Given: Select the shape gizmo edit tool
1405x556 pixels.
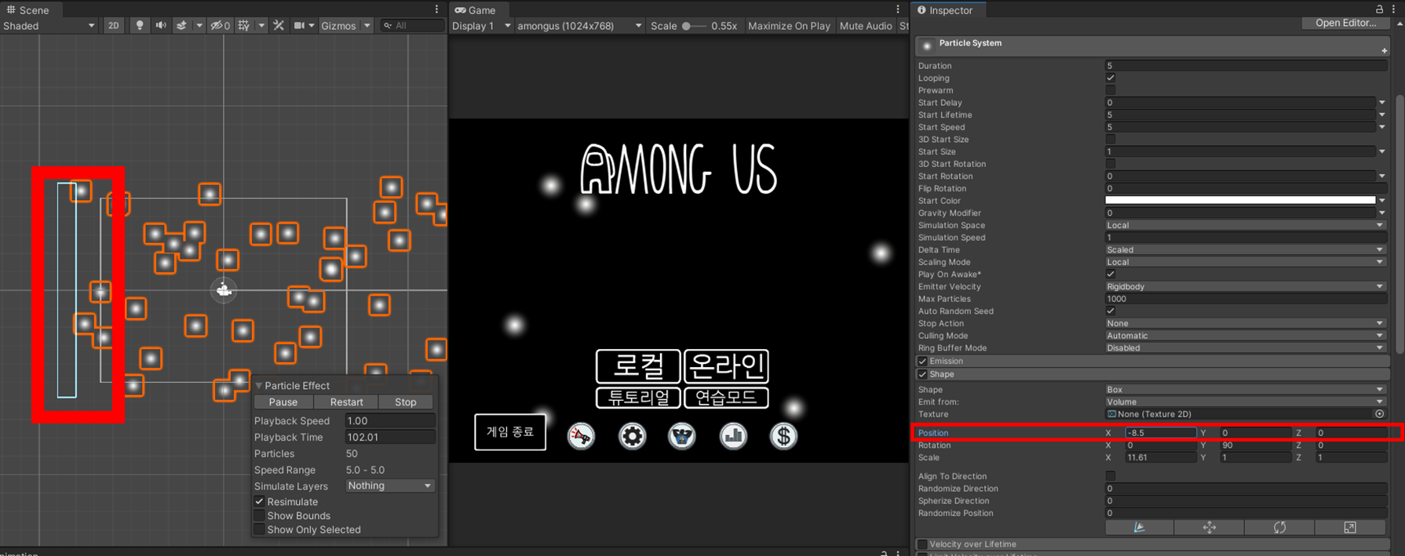Looking at the screenshot, I should [x=1140, y=528].
